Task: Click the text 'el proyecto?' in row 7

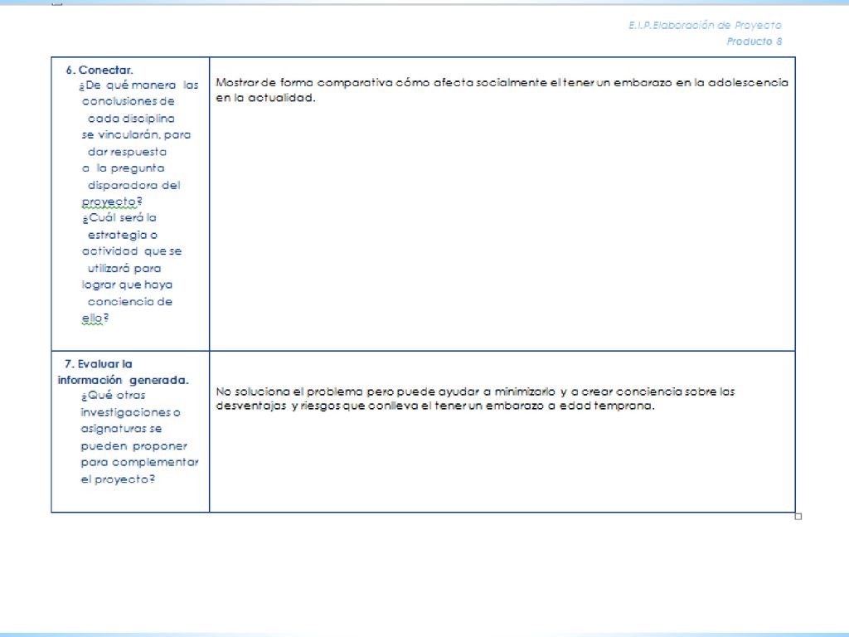Action: pyautogui.click(x=118, y=479)
